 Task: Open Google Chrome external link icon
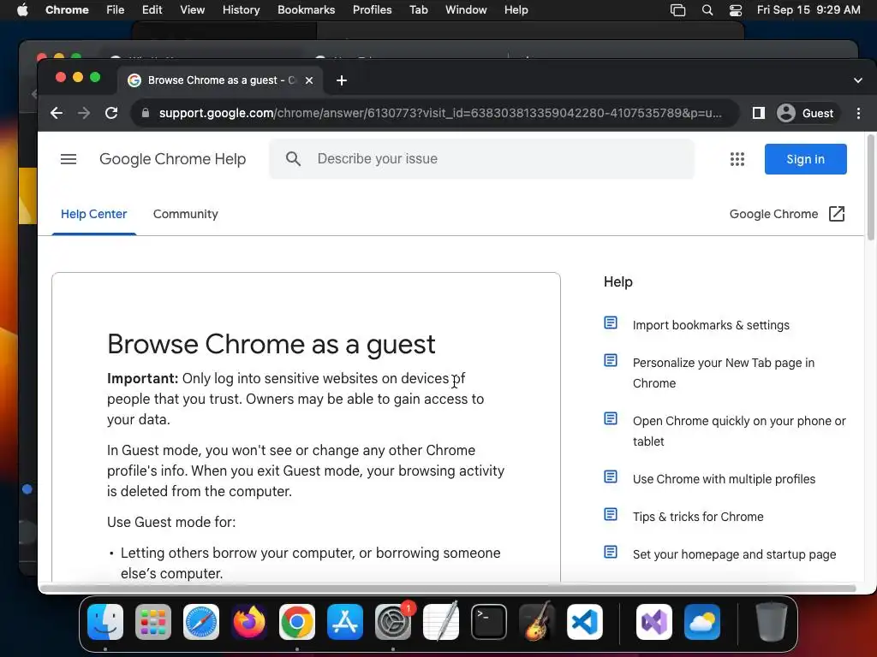click(x=837, y=214)
